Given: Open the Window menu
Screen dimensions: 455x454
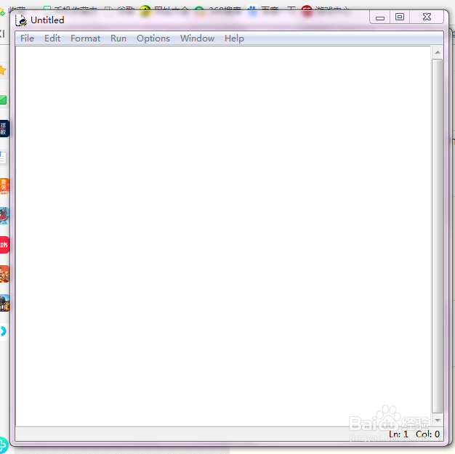Looking at the screenshot, I should 197,38.
